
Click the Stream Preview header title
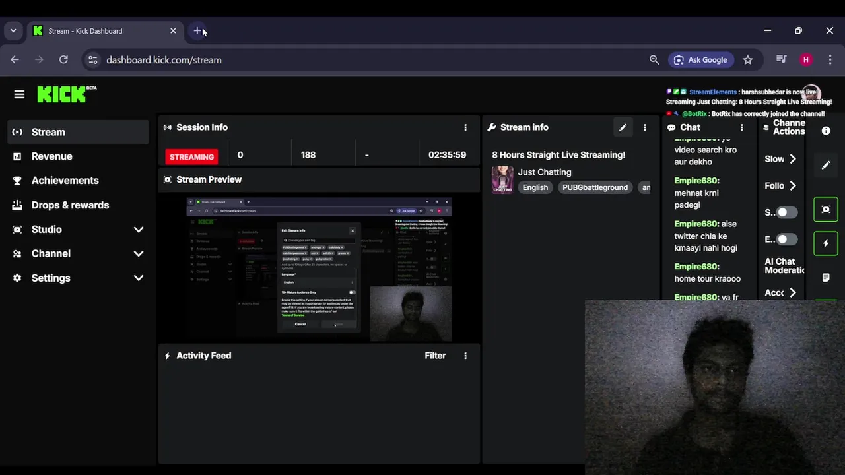[x=209, y=179]
